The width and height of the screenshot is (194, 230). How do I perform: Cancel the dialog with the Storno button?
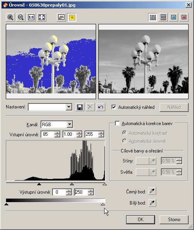174,220
